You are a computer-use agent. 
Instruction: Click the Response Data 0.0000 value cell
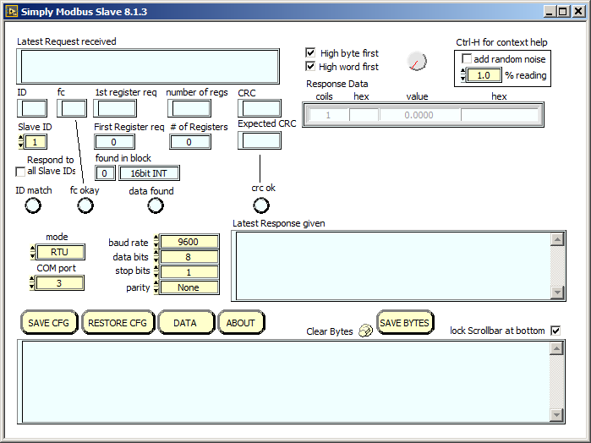point(419,115)
